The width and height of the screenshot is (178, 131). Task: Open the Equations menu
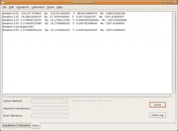click(23, 7)
